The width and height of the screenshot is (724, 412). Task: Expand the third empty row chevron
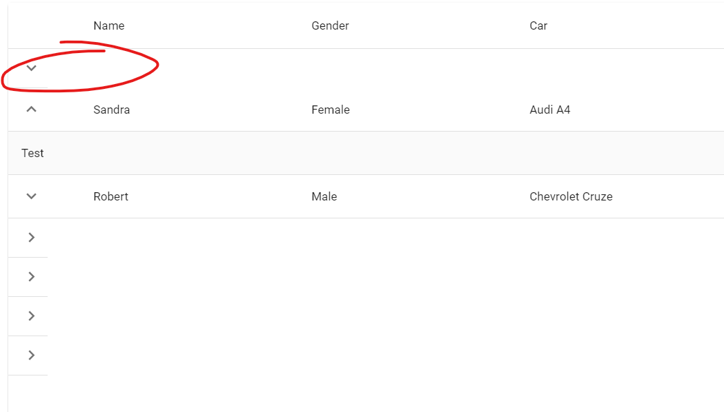tap(30, 316)
